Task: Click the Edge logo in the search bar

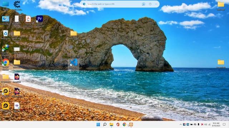Action: tap(84, 4)
